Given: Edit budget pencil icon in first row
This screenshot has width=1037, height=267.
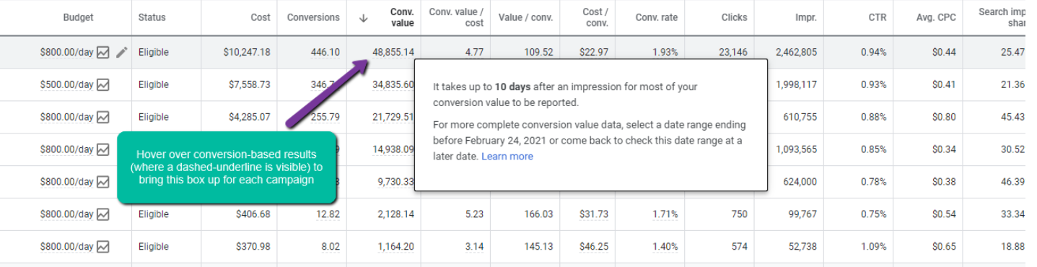Looking at the screenshot, I should 122,52.
